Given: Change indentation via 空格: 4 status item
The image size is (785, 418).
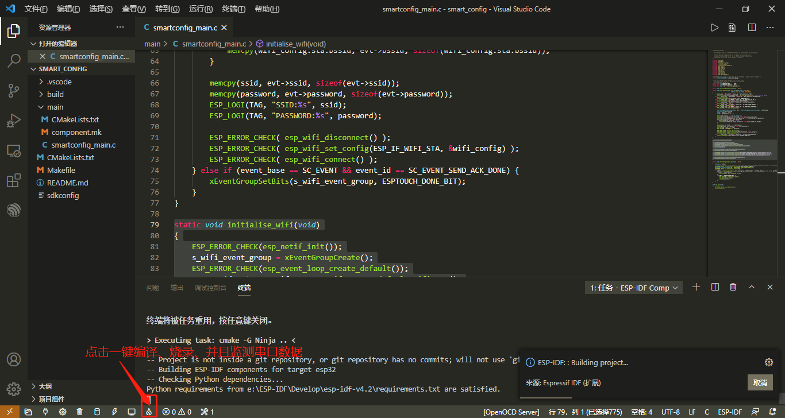Looking at the screenshot, I should pos(641,412).
